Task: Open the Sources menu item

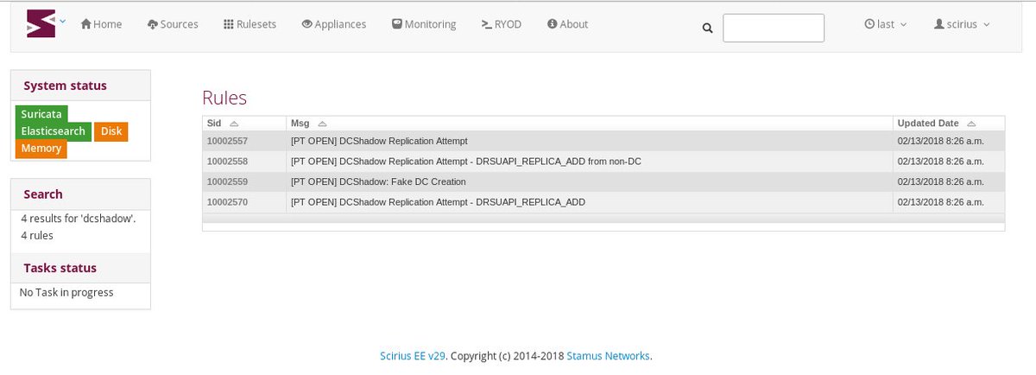Action: pyautogui.click(x=173, y=24)
